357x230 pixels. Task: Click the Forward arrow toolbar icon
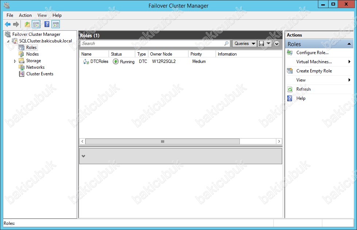pos(16,24)
